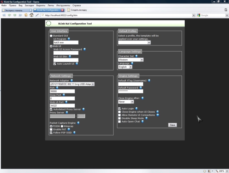Screen dimensions: 229x173
Task: Toggle the Auto Login checkbox
Action: pyautogui.click(x=119, y=109)
